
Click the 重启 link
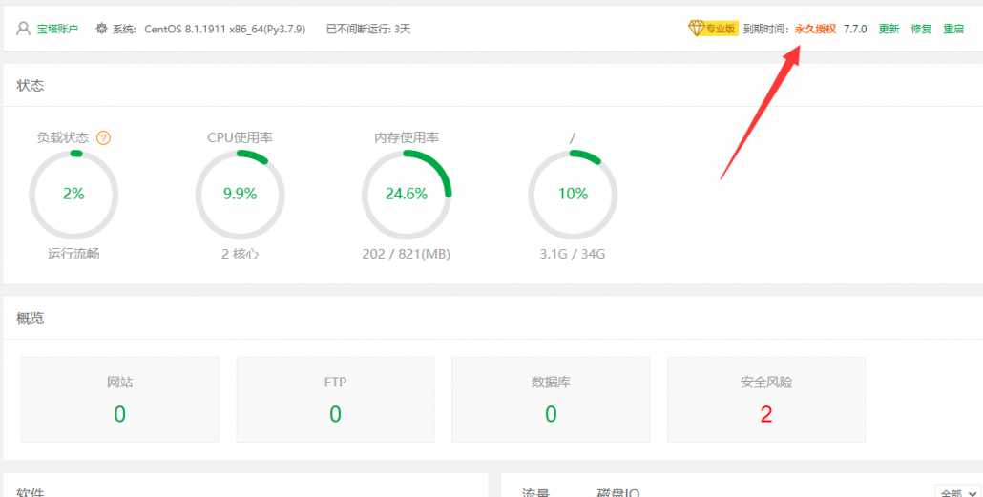pyautogui.click(x=953, y=29)
